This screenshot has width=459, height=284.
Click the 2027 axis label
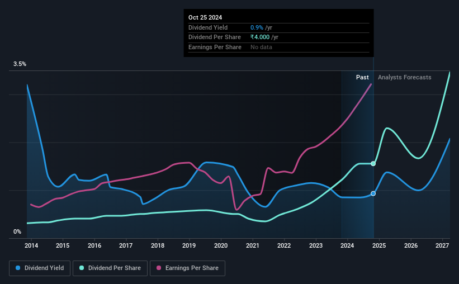442,245
